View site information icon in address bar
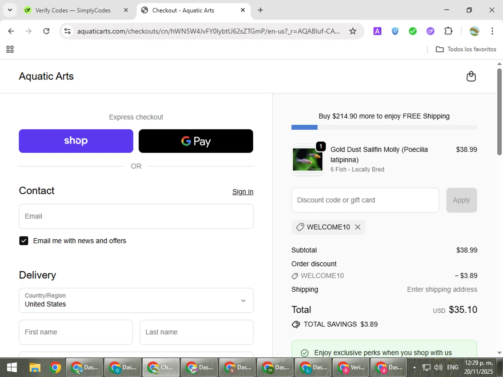The image size is (503, 377). click(x=67, y=31)
